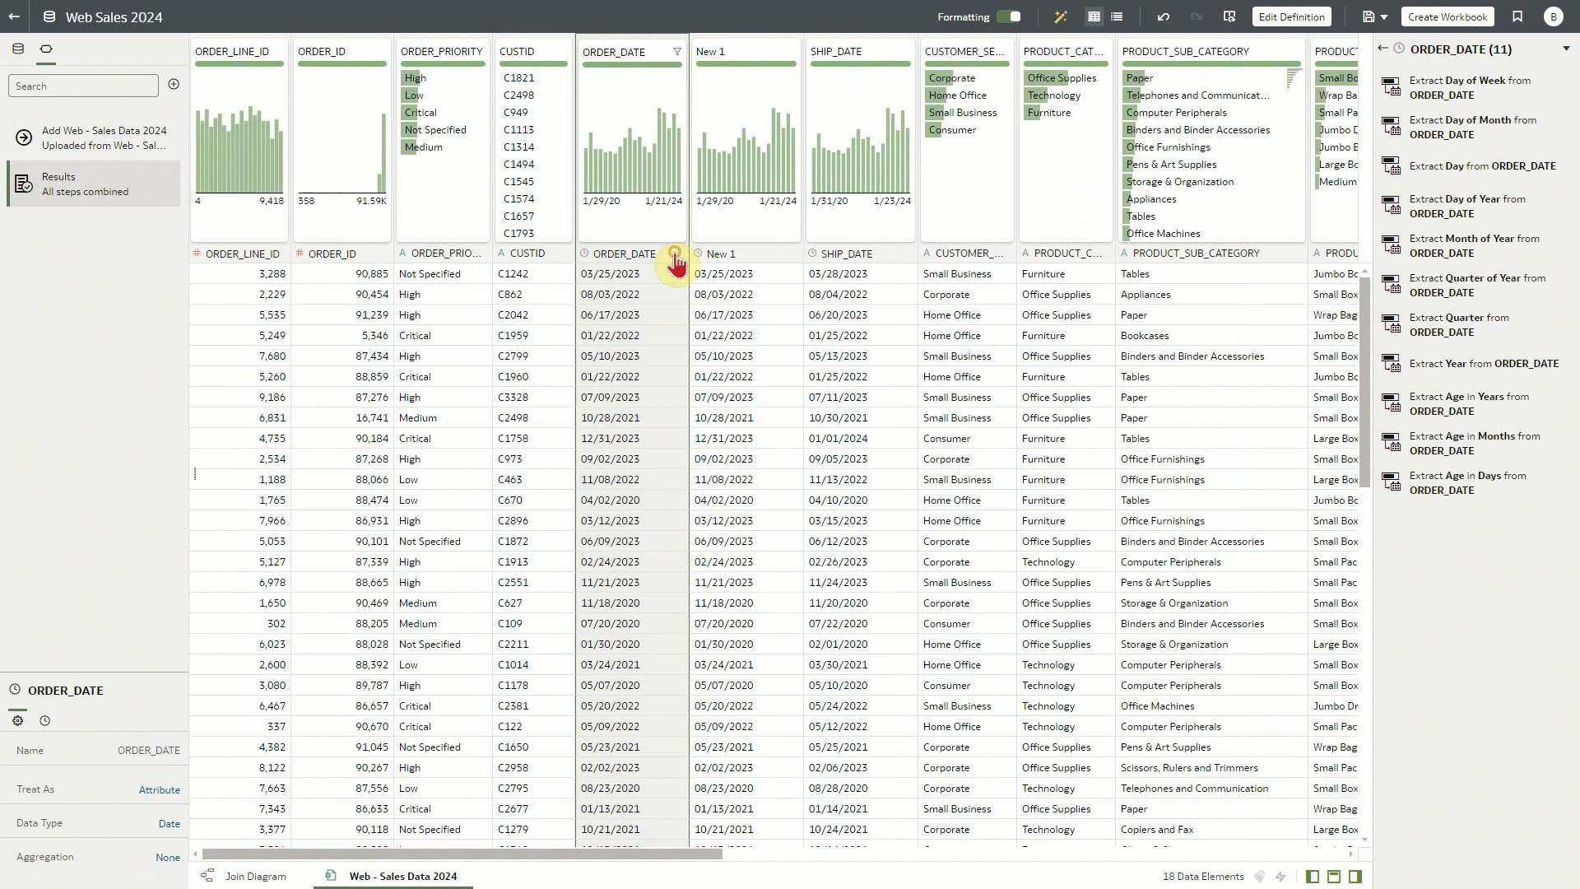Click the add step plus icon
1580x889 pixels.
174,84
